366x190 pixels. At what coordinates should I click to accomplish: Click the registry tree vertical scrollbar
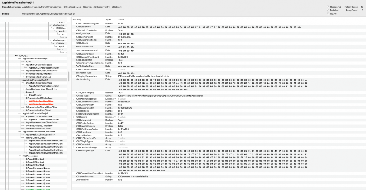pos(68,77)
